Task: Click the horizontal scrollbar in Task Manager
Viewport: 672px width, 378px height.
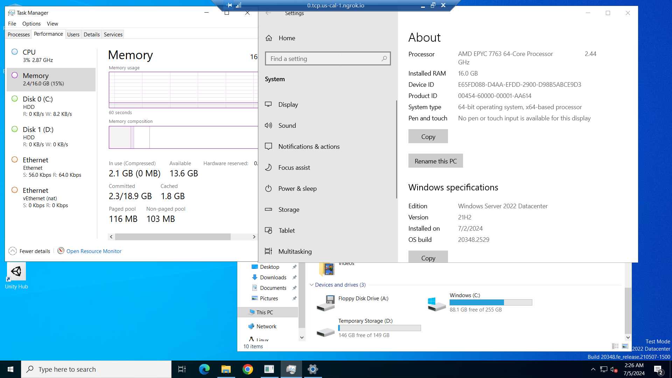Action: pyautogui.click(x=173, y=237)
